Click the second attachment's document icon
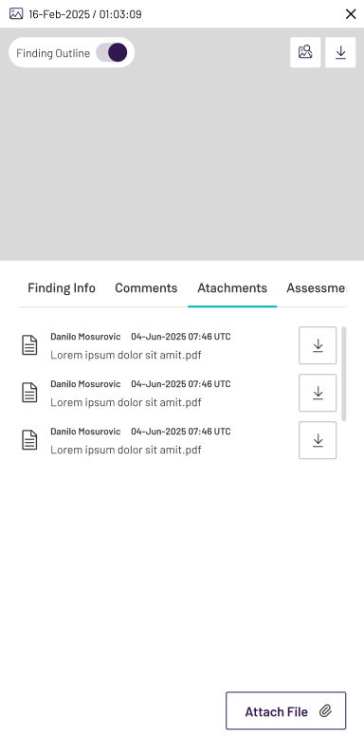Screen dimensions: 364x738 coord(29,393)
